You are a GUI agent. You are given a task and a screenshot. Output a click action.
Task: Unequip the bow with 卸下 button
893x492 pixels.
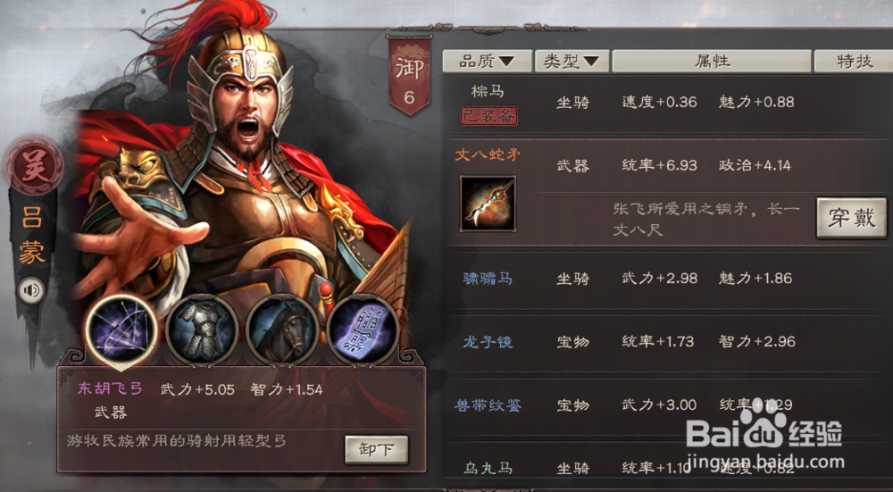(377, 450)
